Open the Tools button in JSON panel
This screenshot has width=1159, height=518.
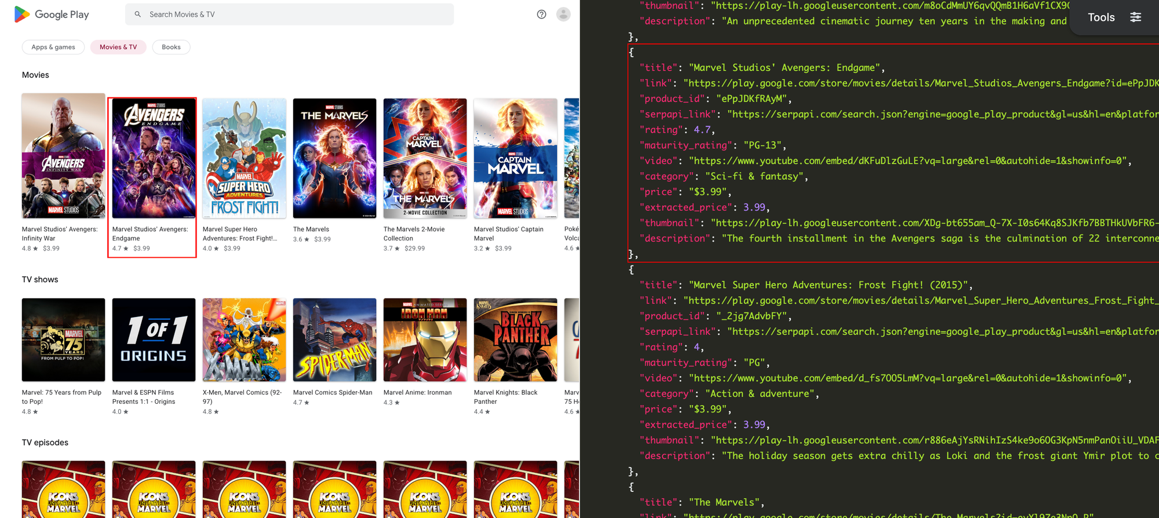(x=1114, y=17)
